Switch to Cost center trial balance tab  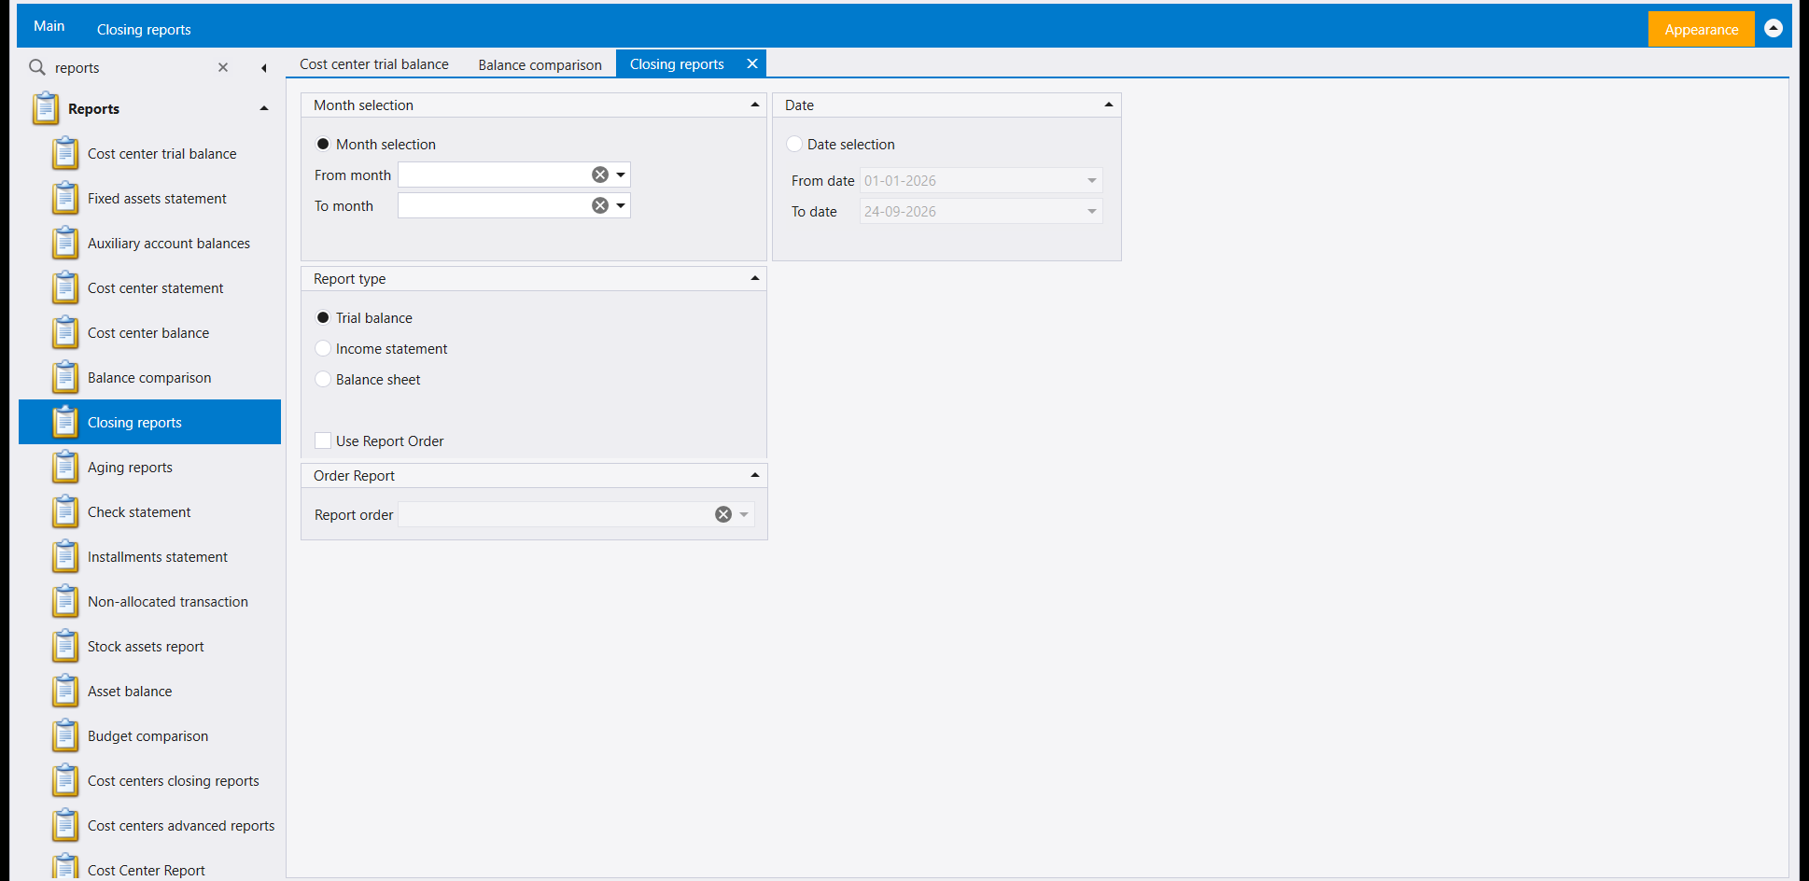[373, 64]
